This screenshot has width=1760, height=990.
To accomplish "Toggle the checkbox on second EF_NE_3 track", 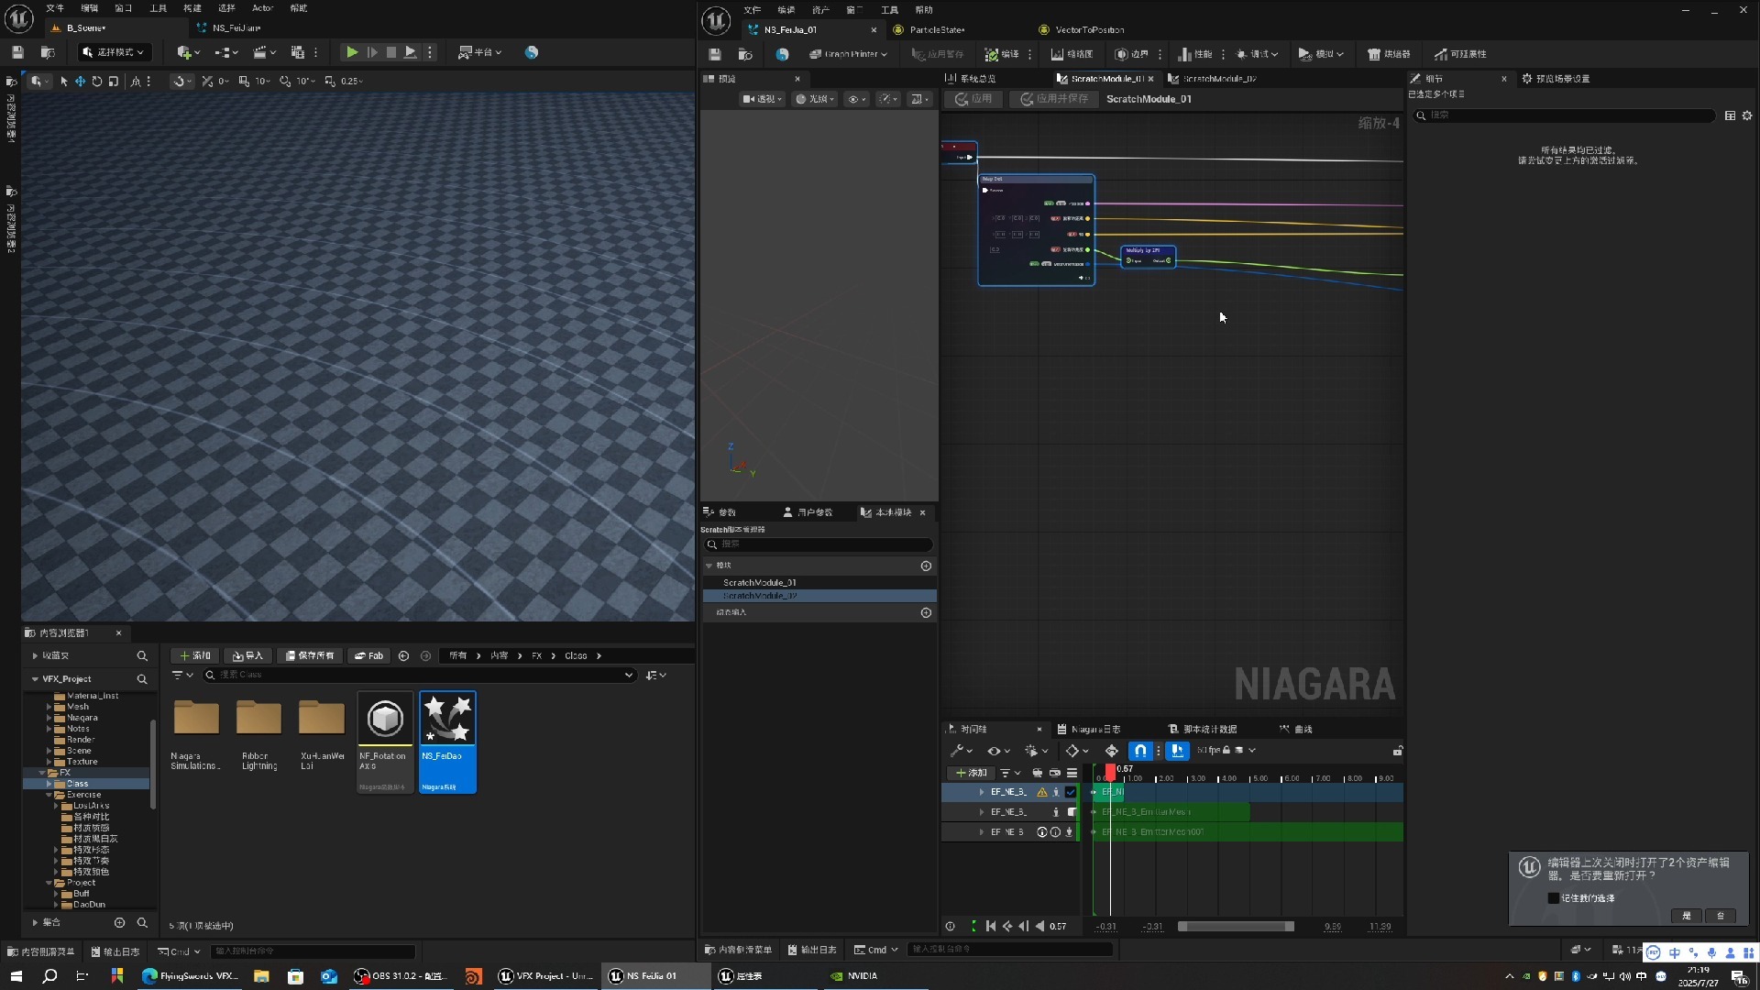I will (x=1072, y=812).
